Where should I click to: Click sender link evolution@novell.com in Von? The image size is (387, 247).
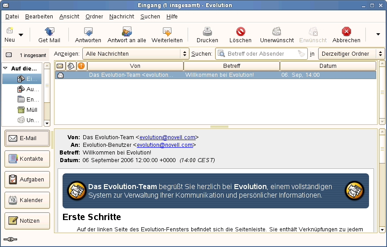click(167, 137)
